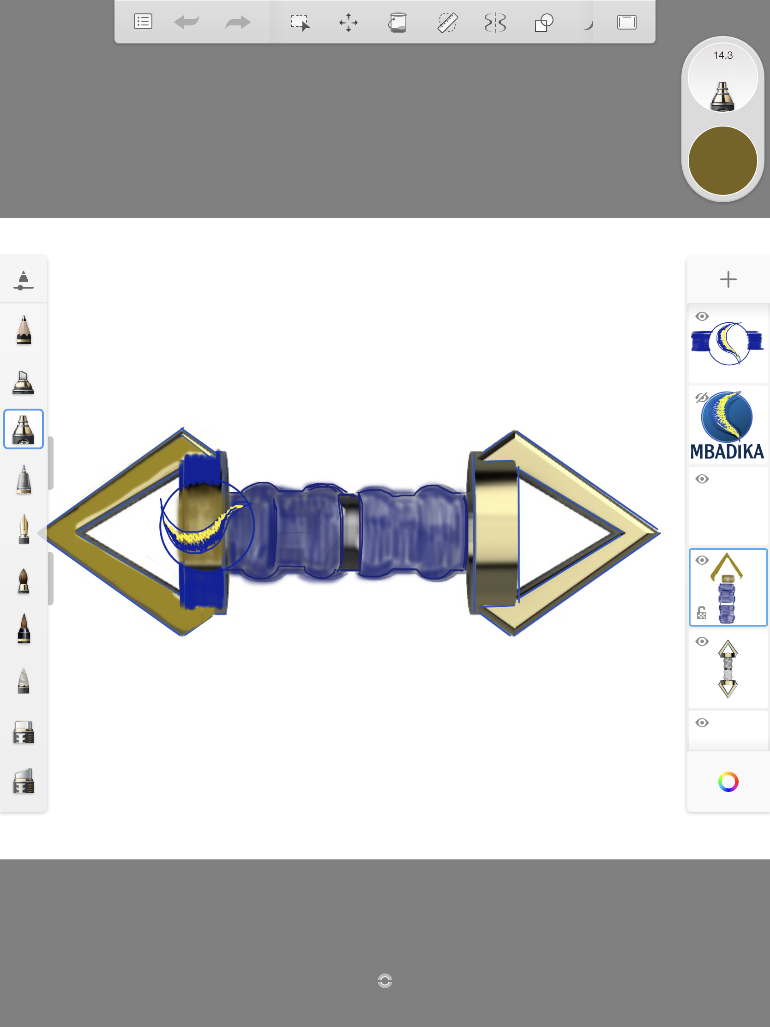Redo the undone action
Viewport: 770px width, 1027px height.
pyautogui.click(x=238, y=22)
